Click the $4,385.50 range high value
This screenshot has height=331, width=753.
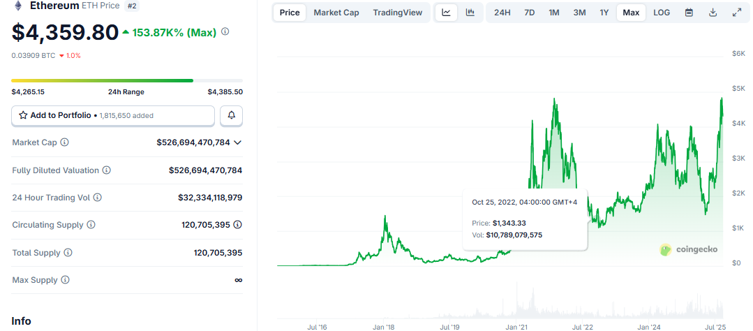(x=225, y=91)
